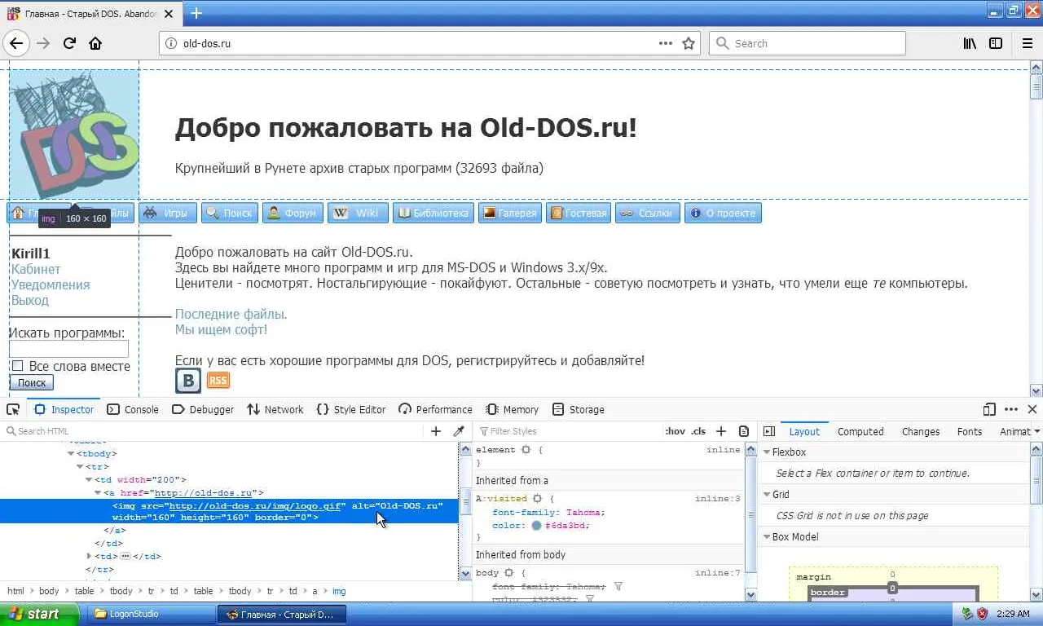Screen dimensions: 1043x626
Task: Click the 'Библиотека' navigation button
Action: (433, 214)
